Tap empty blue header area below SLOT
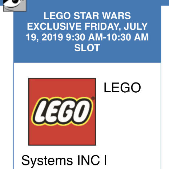The height and width of the screenshot is (169, 169). (x=87, y=57)
